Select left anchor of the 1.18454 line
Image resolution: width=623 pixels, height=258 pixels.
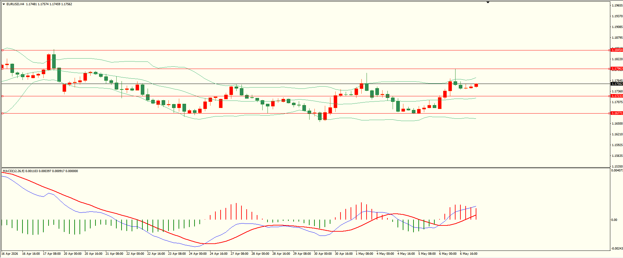(2, 50)
